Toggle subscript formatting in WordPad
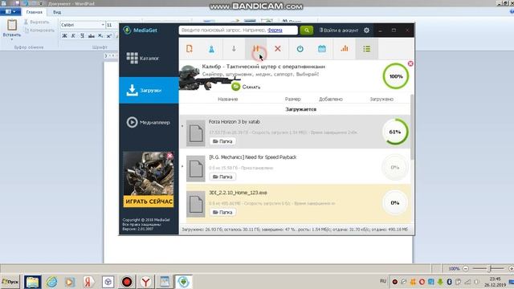The height and width of the screenshot is (289, 514). 100,35
